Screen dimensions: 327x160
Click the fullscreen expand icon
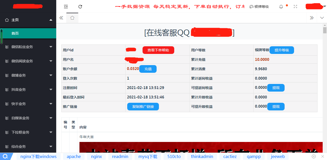point(295,7)
